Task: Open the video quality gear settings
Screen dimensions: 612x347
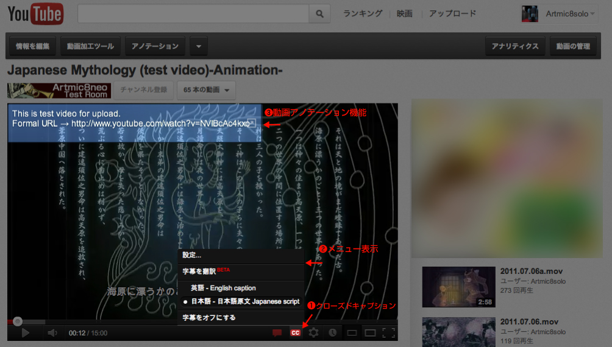Action: pos(313,332)
